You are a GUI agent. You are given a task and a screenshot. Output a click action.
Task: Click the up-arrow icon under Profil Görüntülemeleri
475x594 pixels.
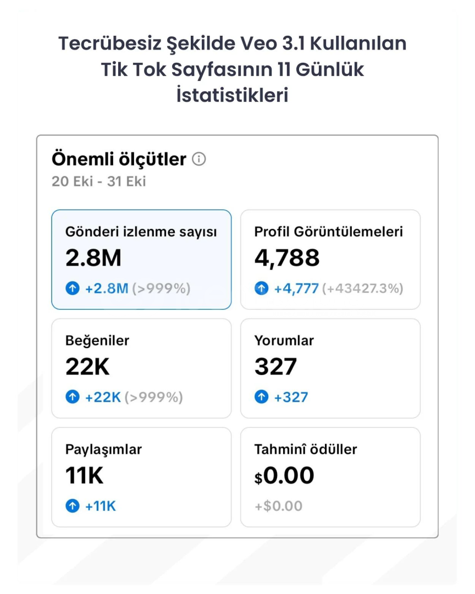tap(262, 288)
